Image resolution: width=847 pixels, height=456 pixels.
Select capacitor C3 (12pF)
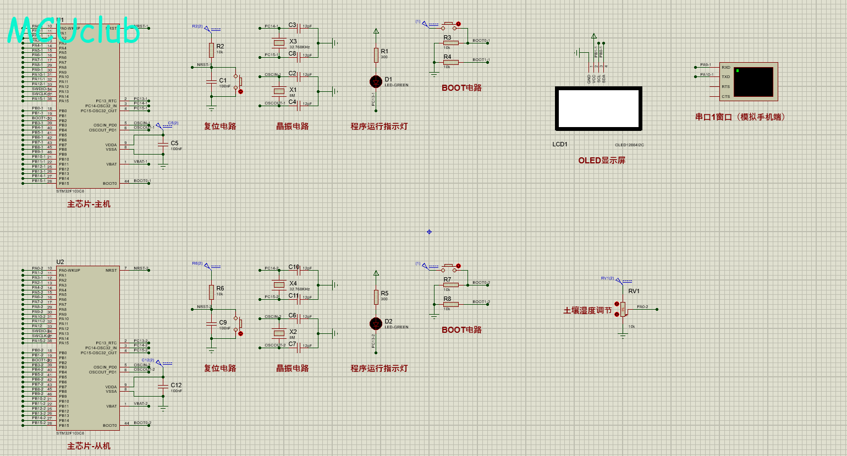(x=298, y=28)
